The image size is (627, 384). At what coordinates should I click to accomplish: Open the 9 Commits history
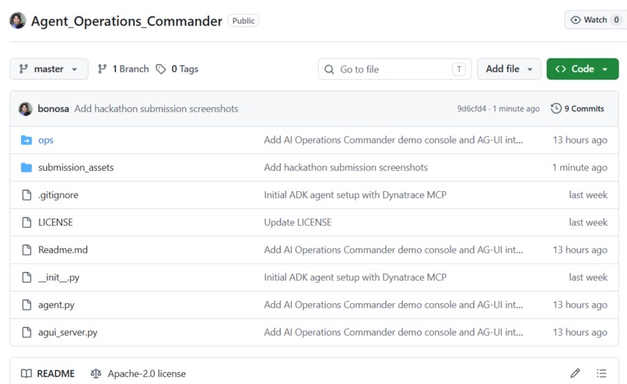(578, 109)
